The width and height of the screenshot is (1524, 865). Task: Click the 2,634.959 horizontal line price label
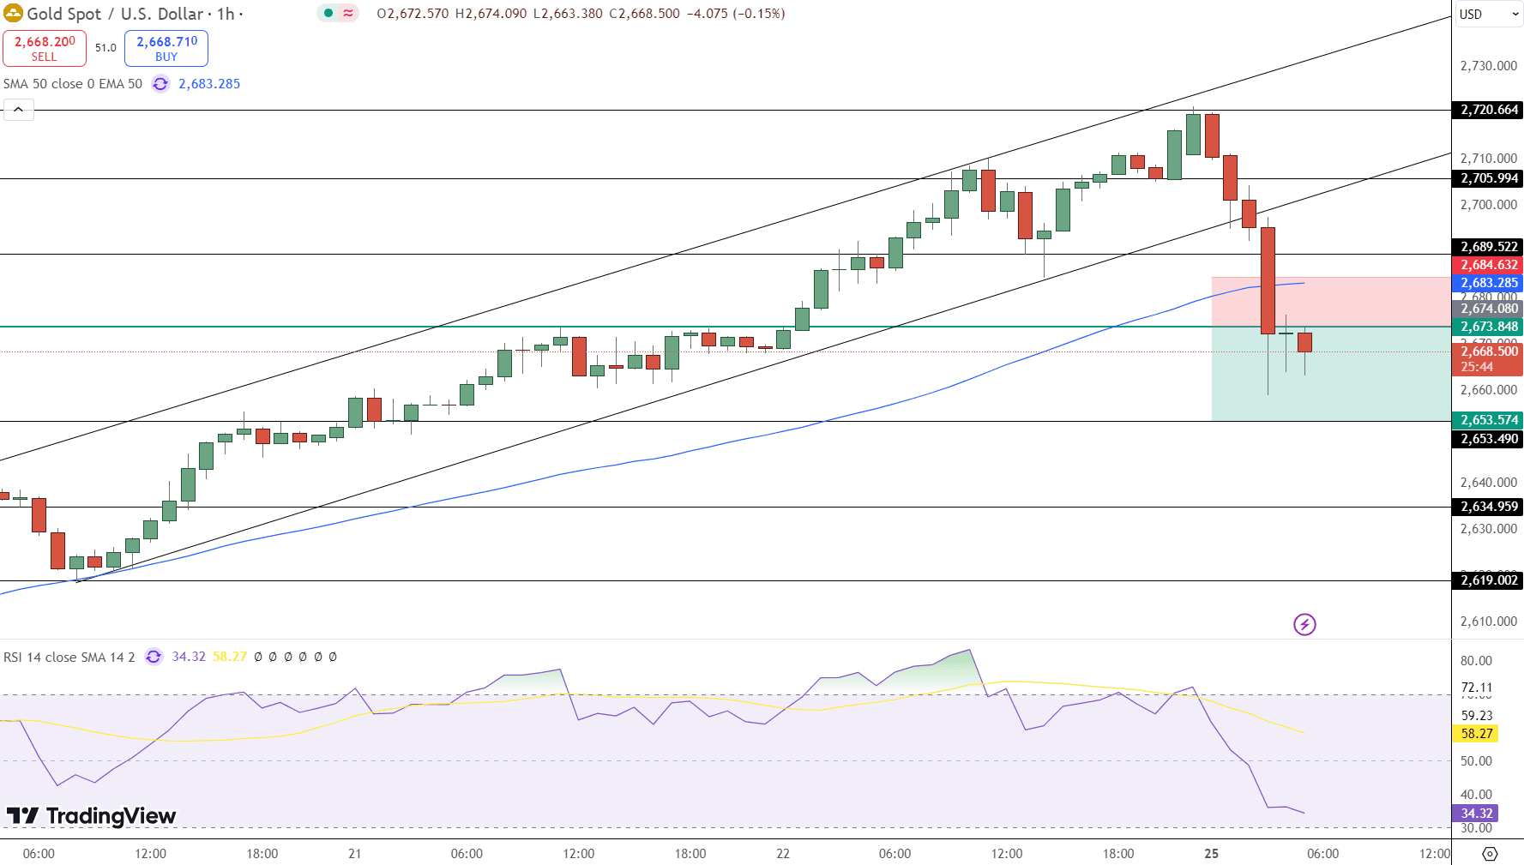coord(1488,507)
